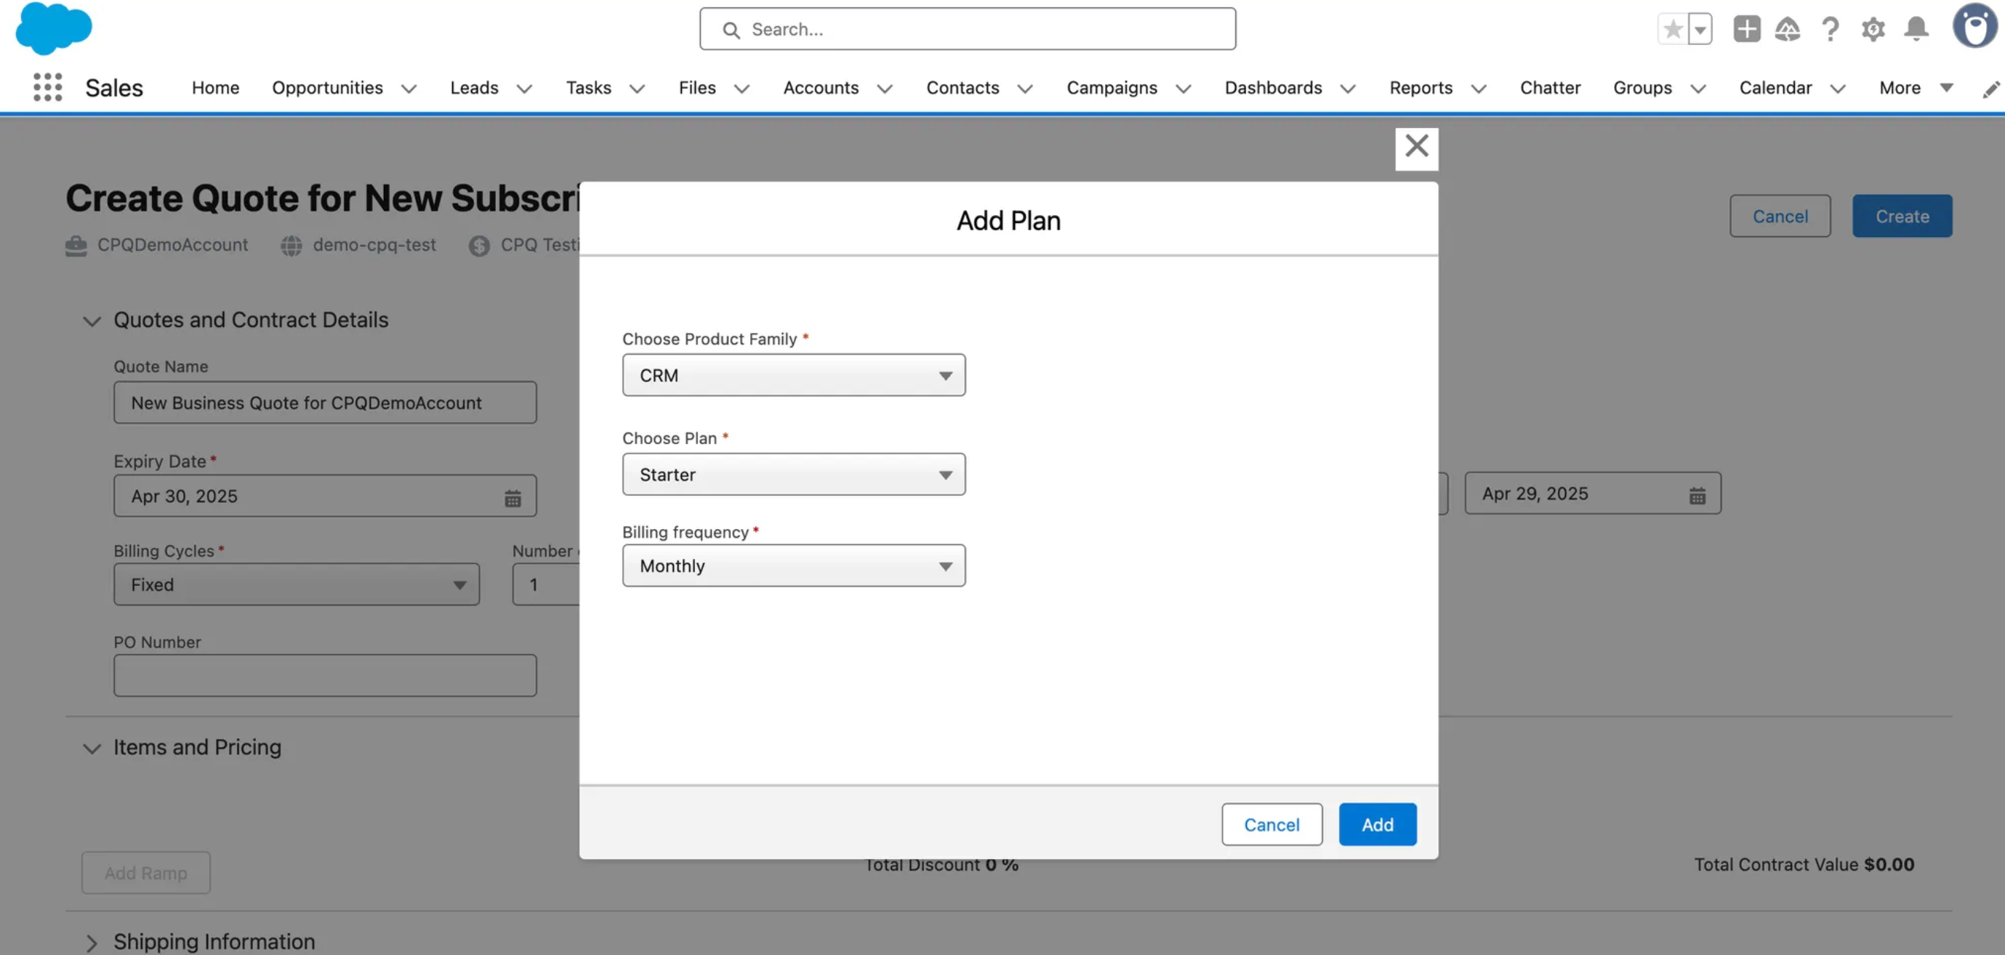This screenshot has height=955, width=2005.
Task: Click the Add button in Add Plan dialog
Action: click(1377, 824)
